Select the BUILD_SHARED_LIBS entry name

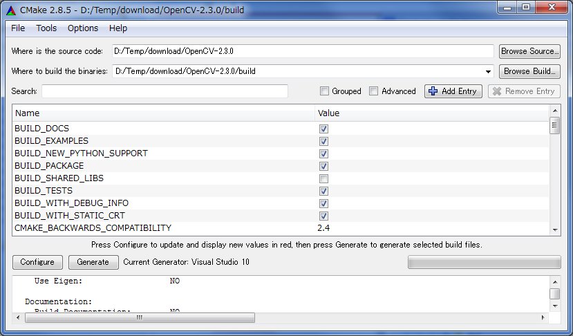tap(59, 178)
